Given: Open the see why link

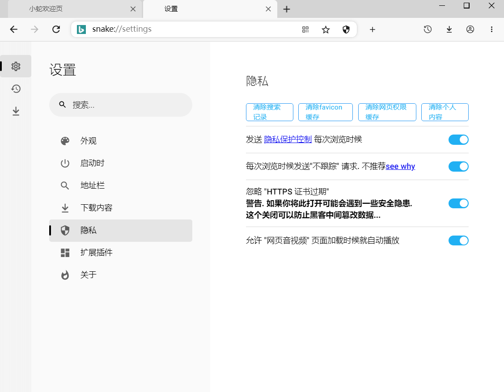Looking at the screenshot, I should (400, 166).
